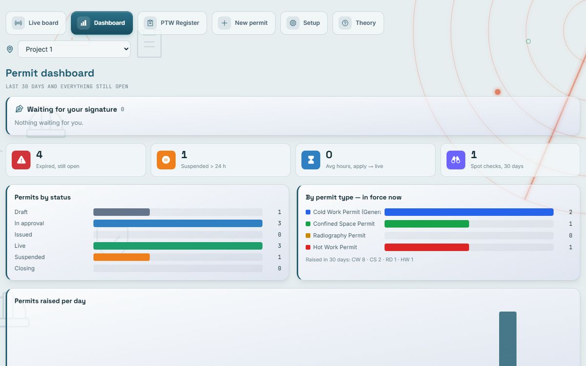The height and width of the screenshot is (366, 586).
Task: Switch to the Dashboard tab
Action: (x=102, y=23)
